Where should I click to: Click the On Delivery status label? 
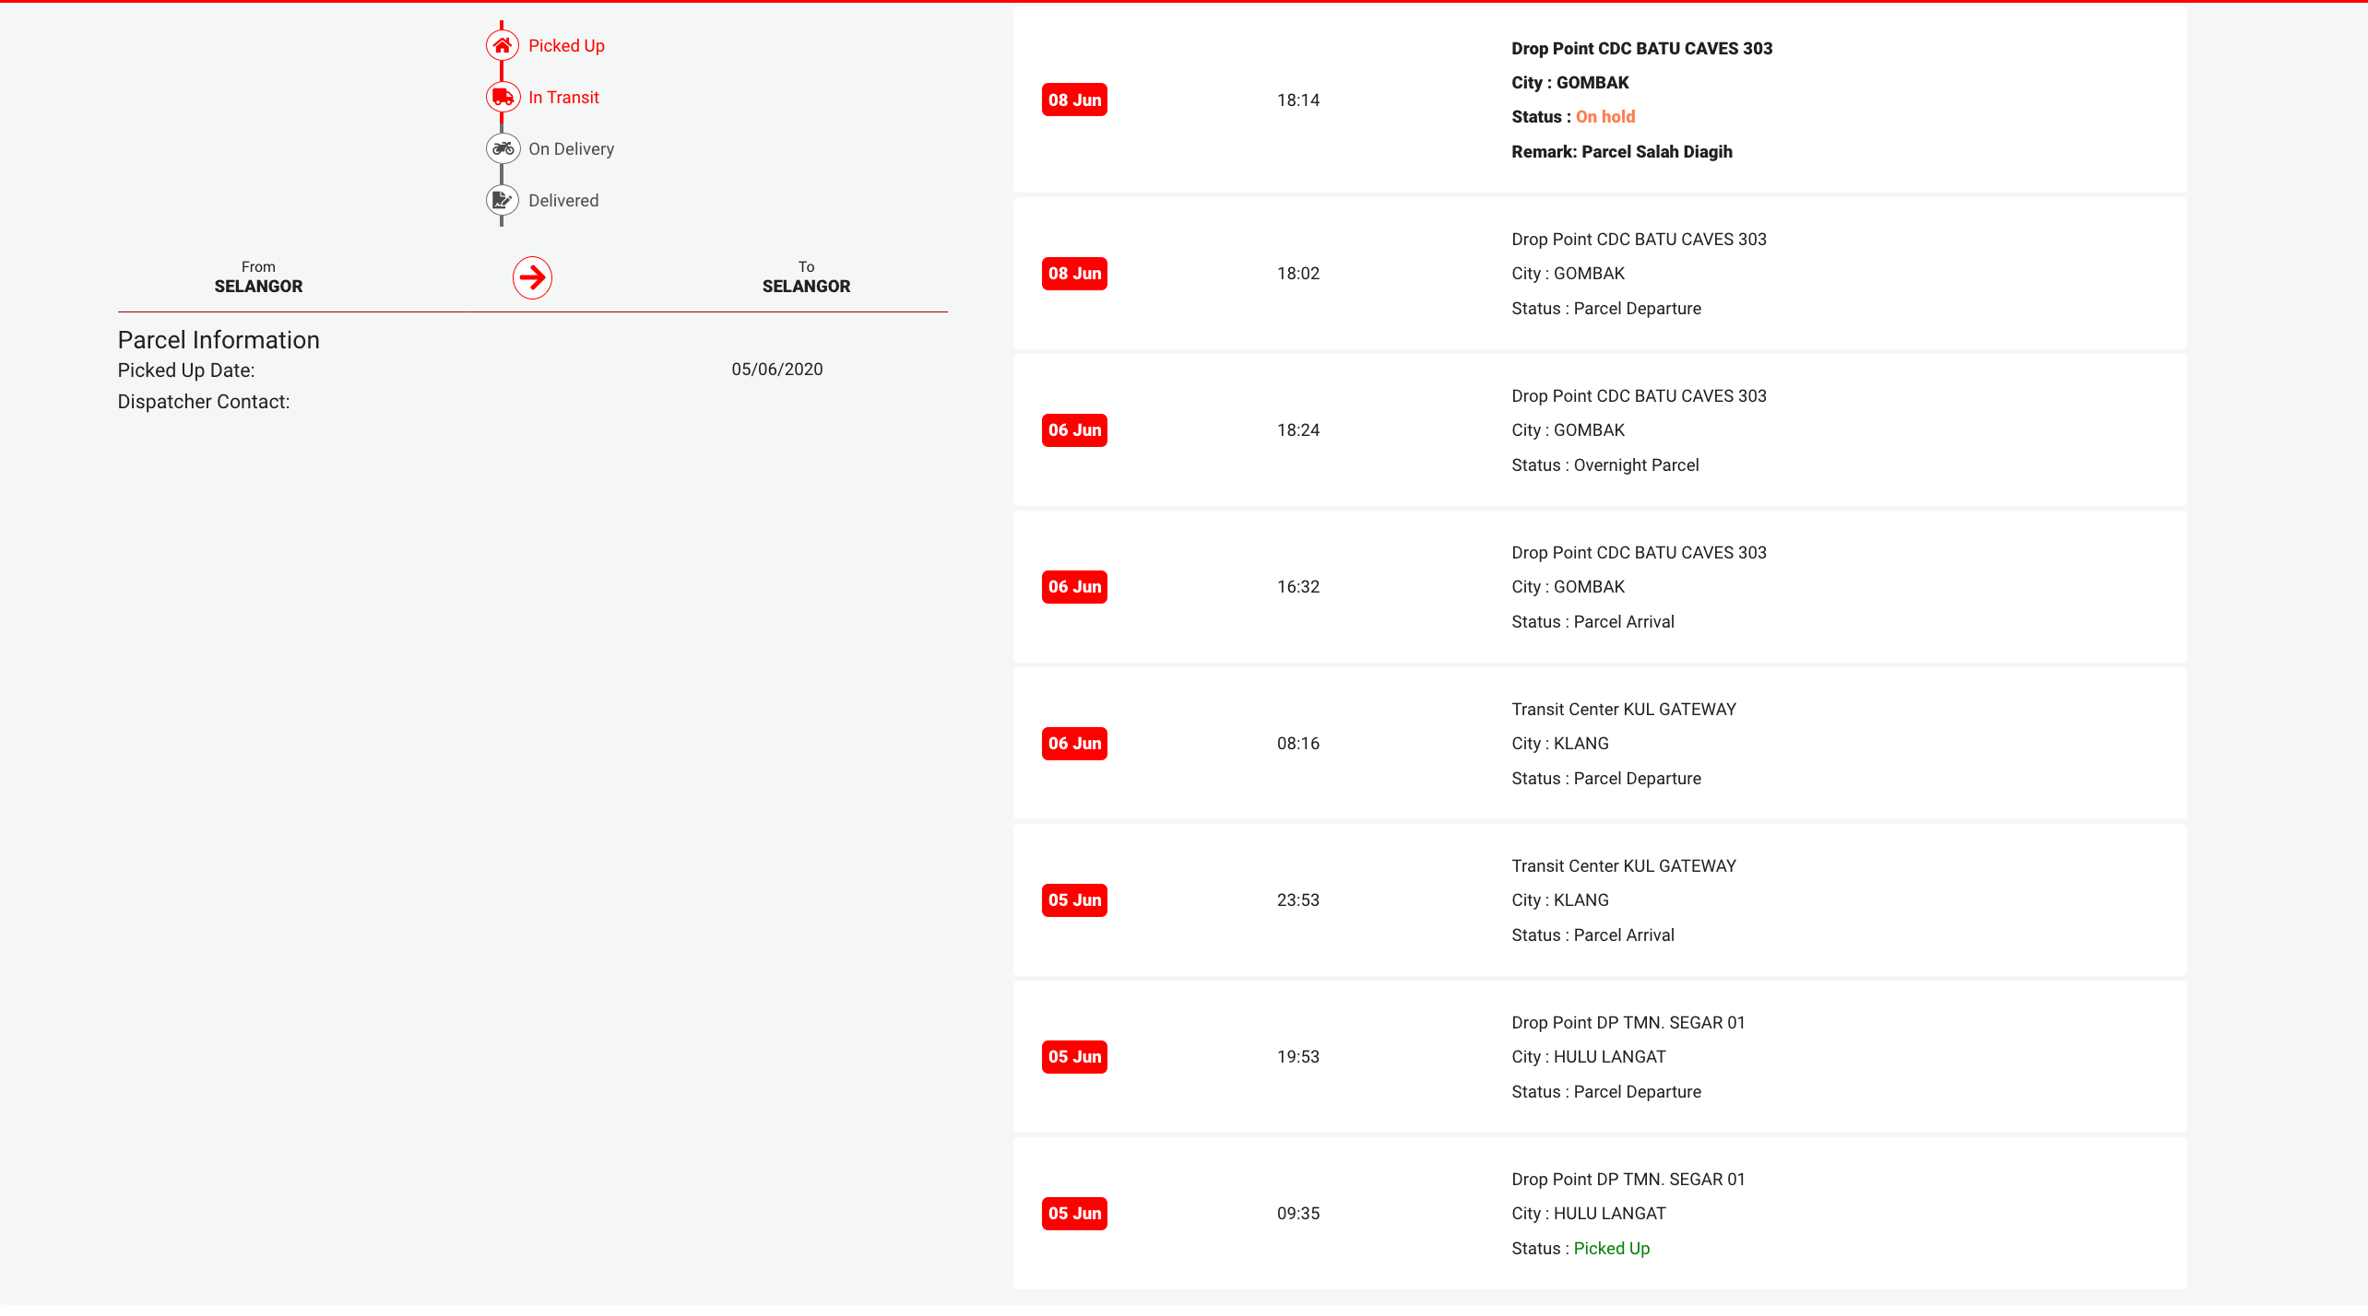click(571, 149)
